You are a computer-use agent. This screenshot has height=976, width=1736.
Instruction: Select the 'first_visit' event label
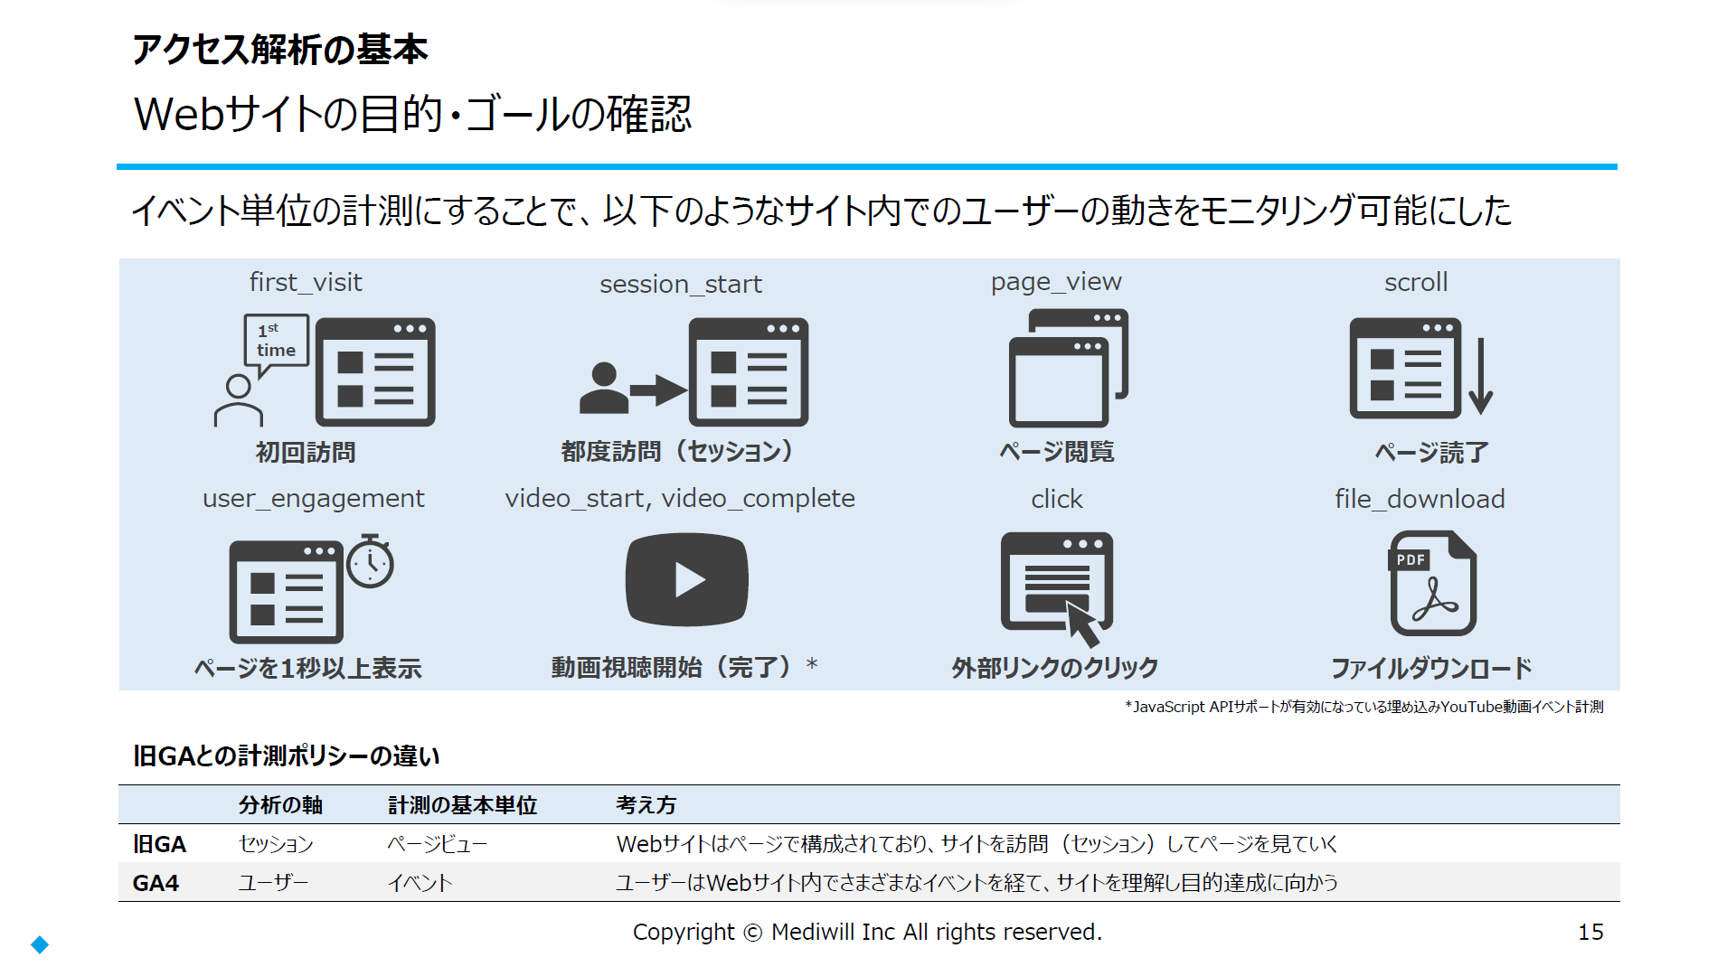(x=306, y=282)
